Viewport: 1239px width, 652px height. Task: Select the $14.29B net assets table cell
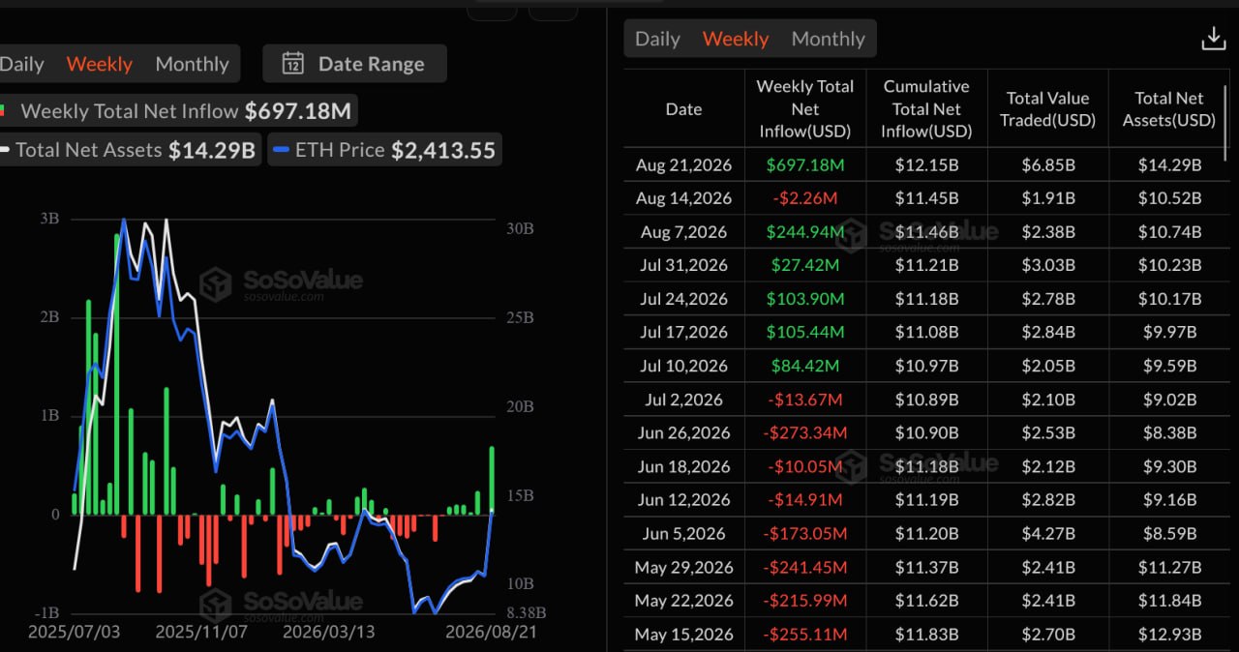point(1168,164)
